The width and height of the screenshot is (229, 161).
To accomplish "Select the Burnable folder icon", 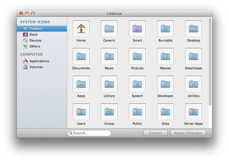I will point(165,29).
